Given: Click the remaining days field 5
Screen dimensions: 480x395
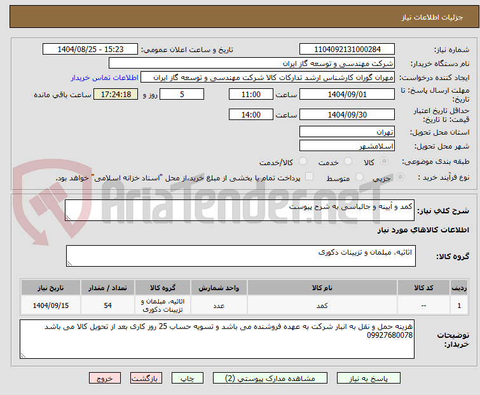Looking at the screenshot, I should 182,94.
